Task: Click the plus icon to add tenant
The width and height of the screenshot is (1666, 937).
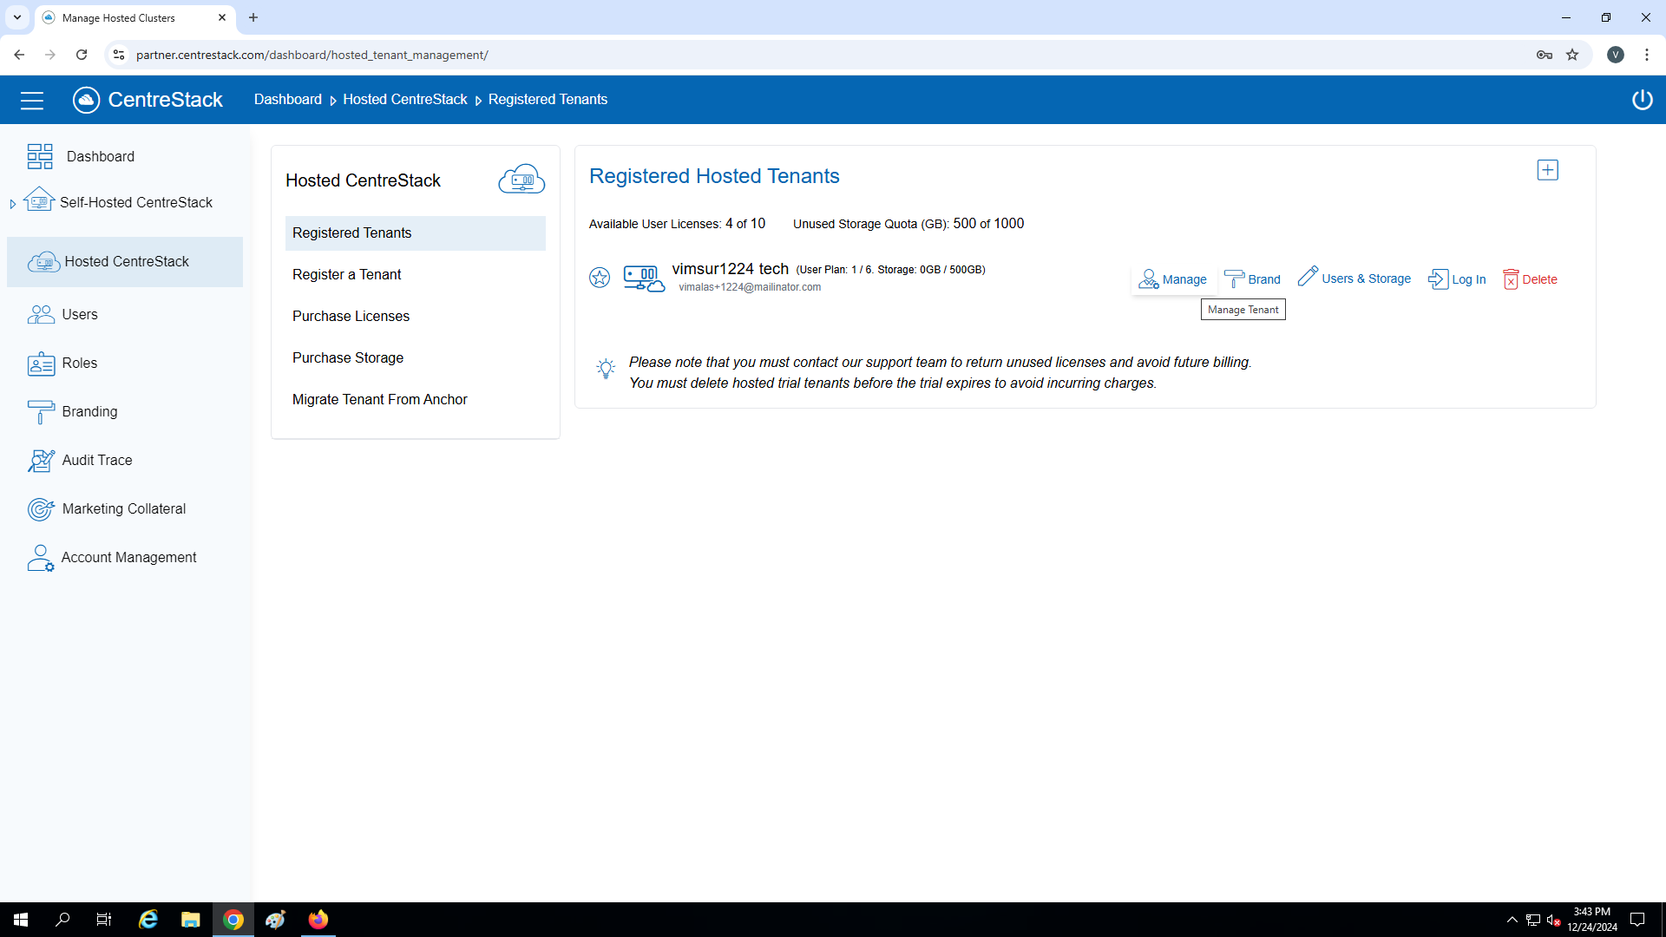Action: [1547, 170]
